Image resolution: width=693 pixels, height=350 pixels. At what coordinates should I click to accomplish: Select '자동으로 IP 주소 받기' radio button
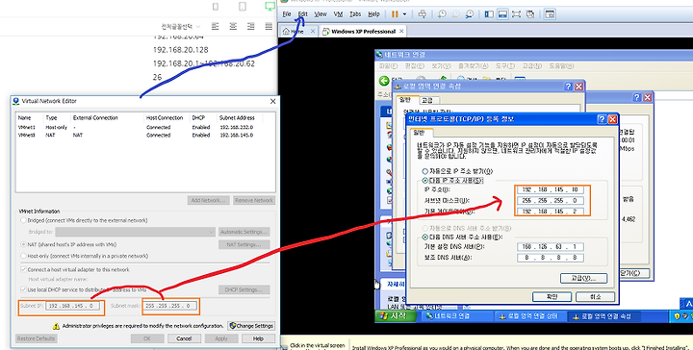pyautogui.click(x=424, y=171)
